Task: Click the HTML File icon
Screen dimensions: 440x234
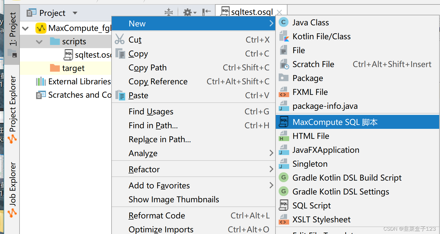Action: click(x=284, y=136)
